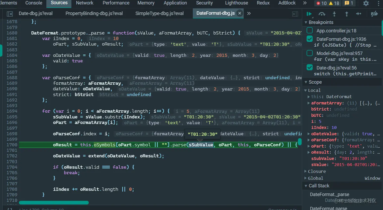
Task: Click 'i: 5' entry in Local scope
Action: coord(316,121)
